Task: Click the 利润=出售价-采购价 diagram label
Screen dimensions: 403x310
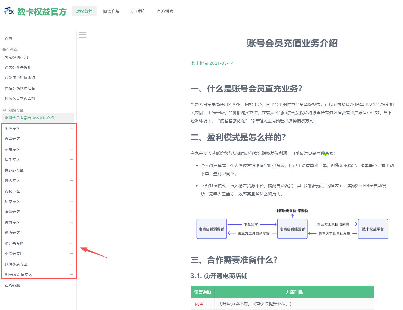Action: (x=292, y=211)
